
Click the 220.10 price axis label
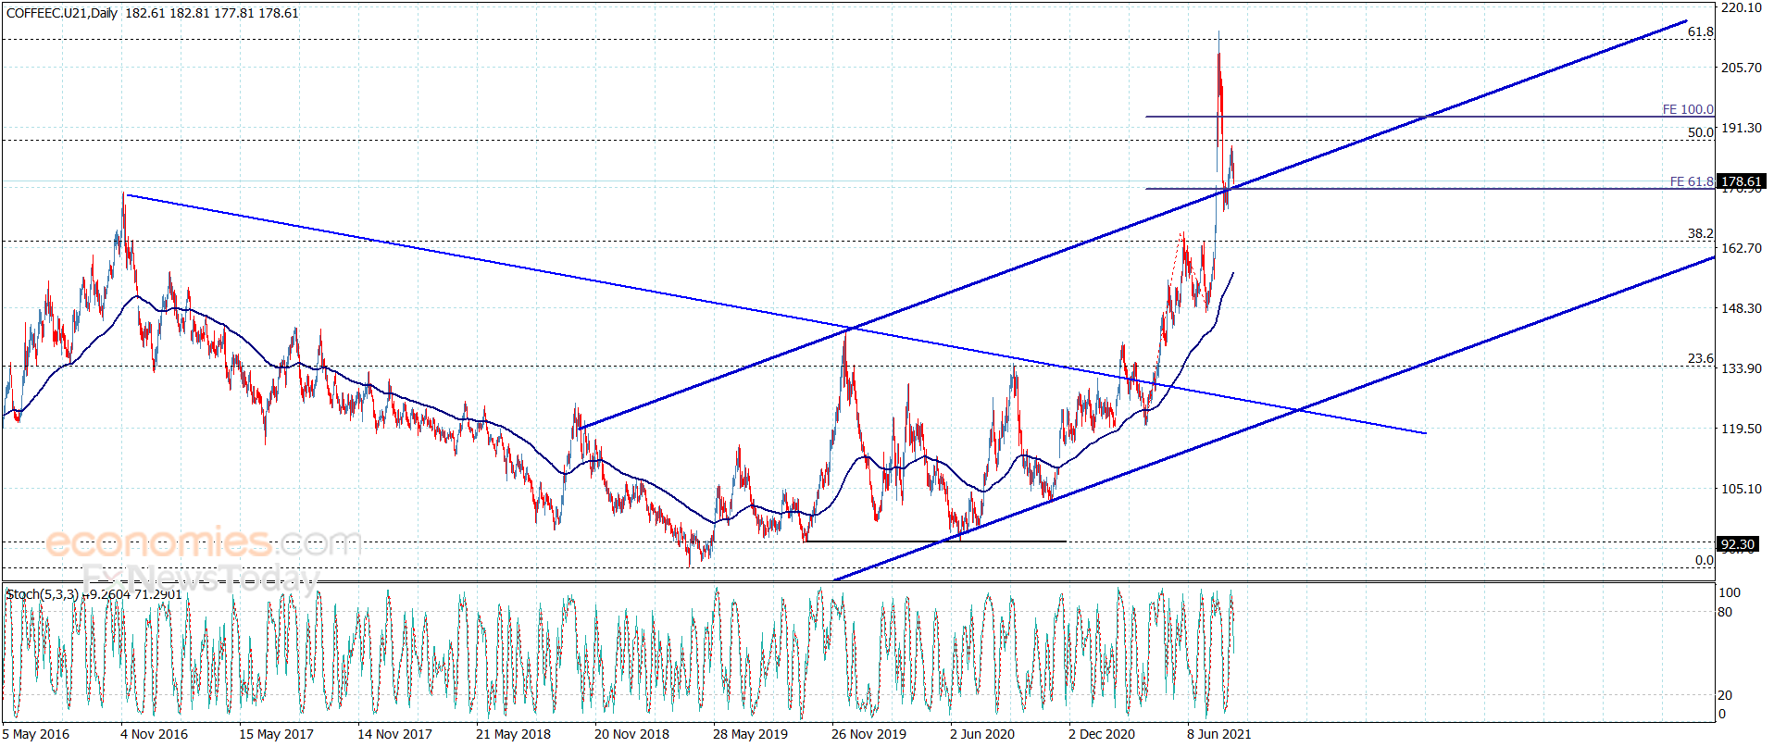coord(1742,7)
